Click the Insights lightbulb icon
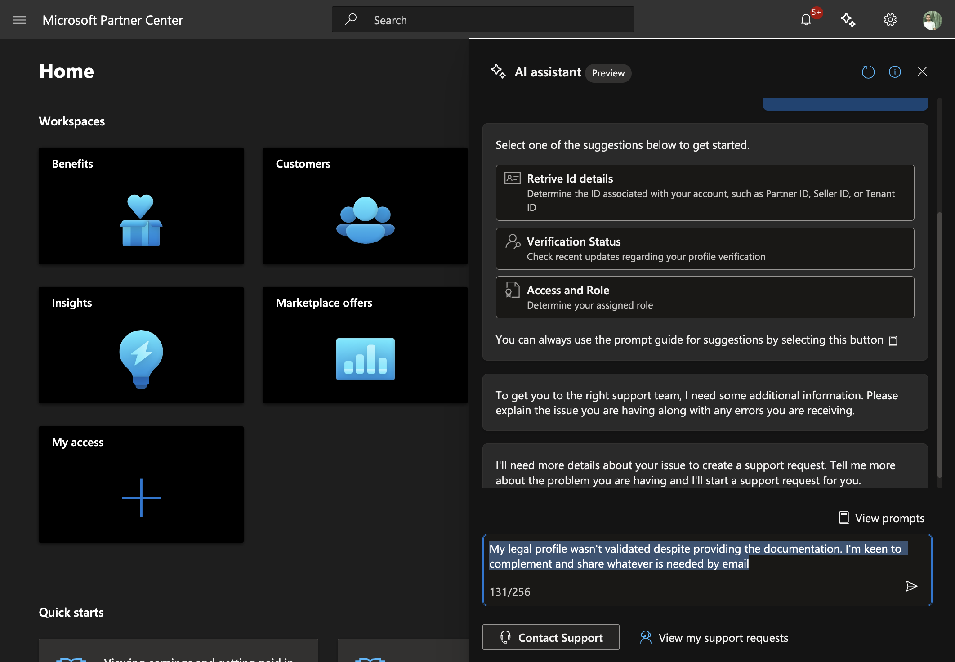Screen dimensions: 955x662 click(x=141, y=359)
